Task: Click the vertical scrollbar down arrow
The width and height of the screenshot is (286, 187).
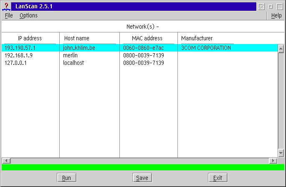Action: (281, 153)
